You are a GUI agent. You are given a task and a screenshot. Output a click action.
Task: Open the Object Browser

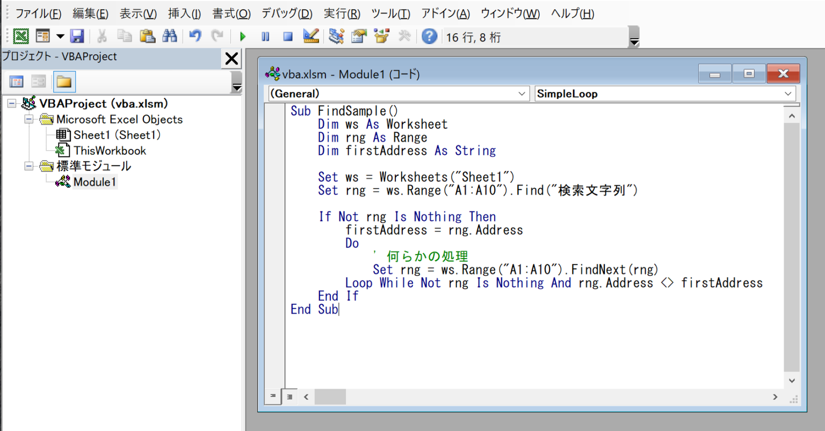(x=381, y=36)
